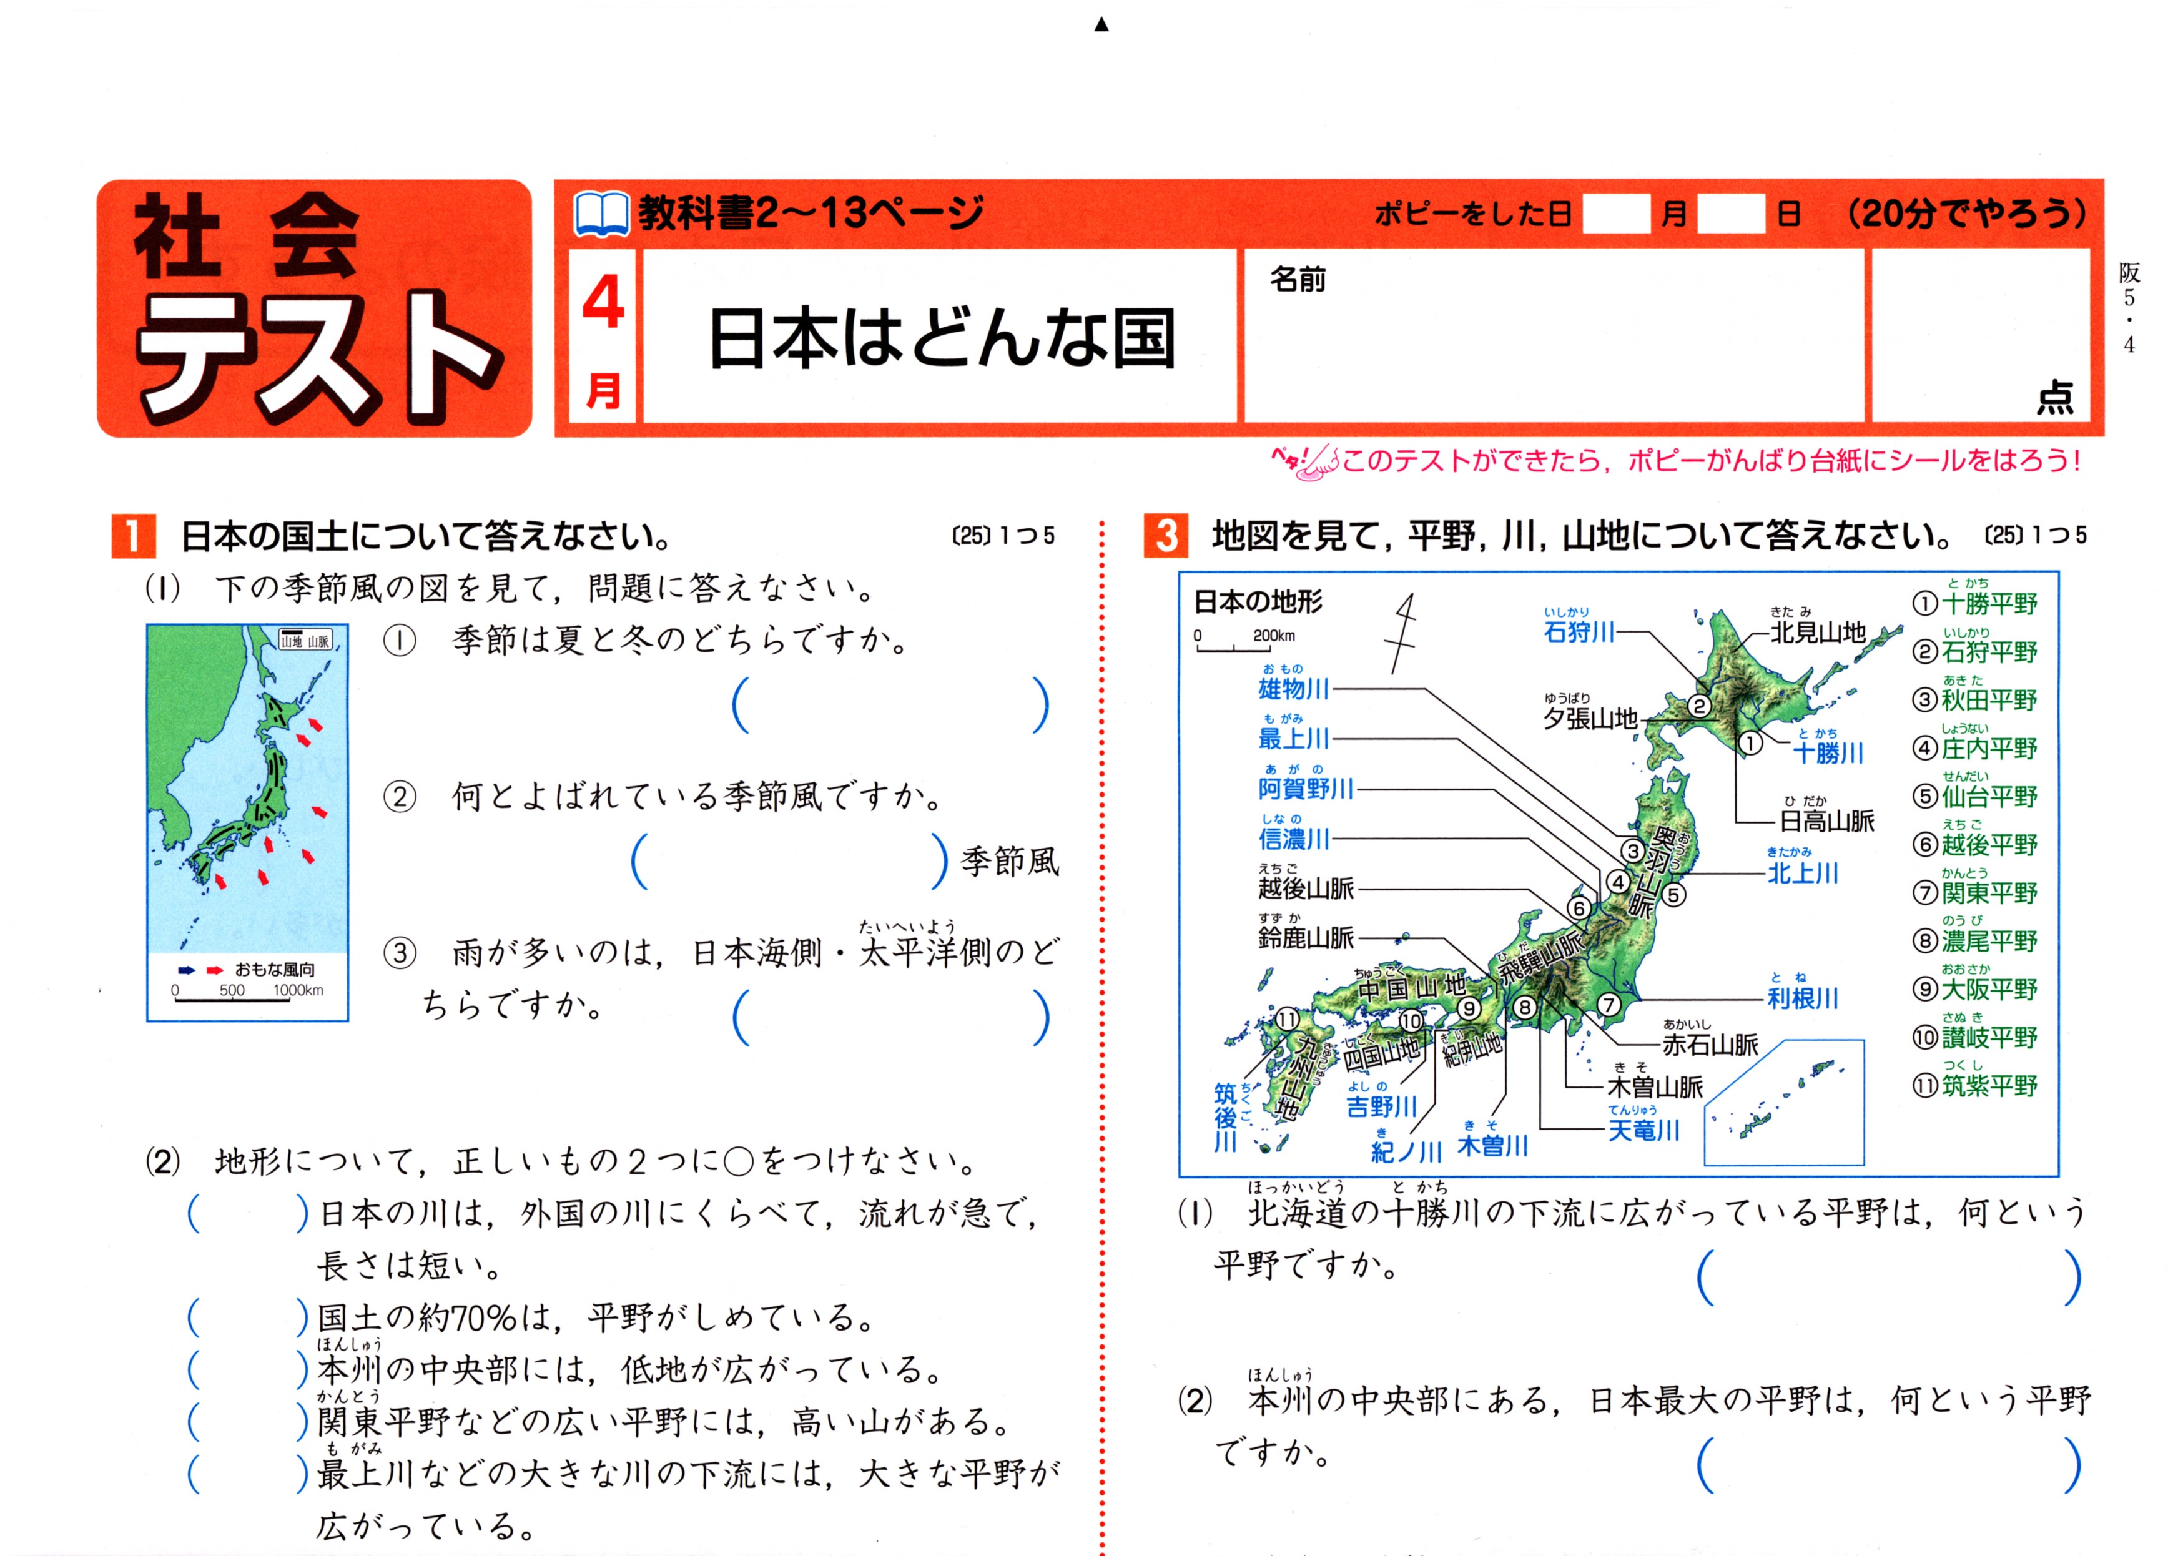Image resolution: width=2178 pixels, height=1556 pixels.
Task: Click the answer blank for 十勝川の下流 question
Action: pyautogui.click(x=1890, y=1276)
